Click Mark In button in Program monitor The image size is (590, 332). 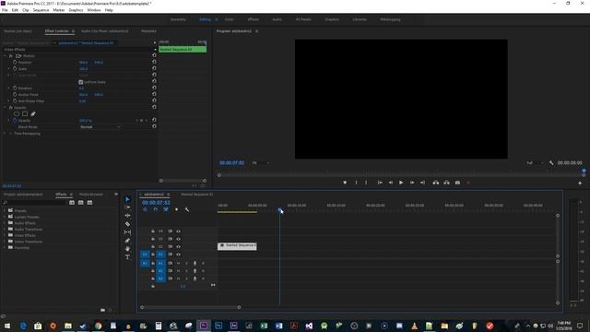click(357, 183)
